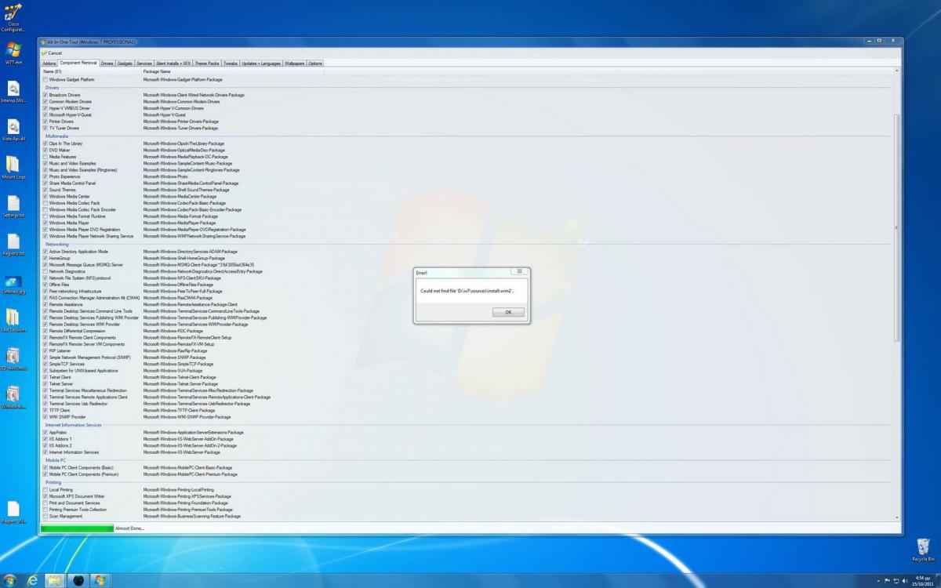Viewport: 941px width, 588px height.
Task: Click the taskbar clock
Action: coord(921,580)
